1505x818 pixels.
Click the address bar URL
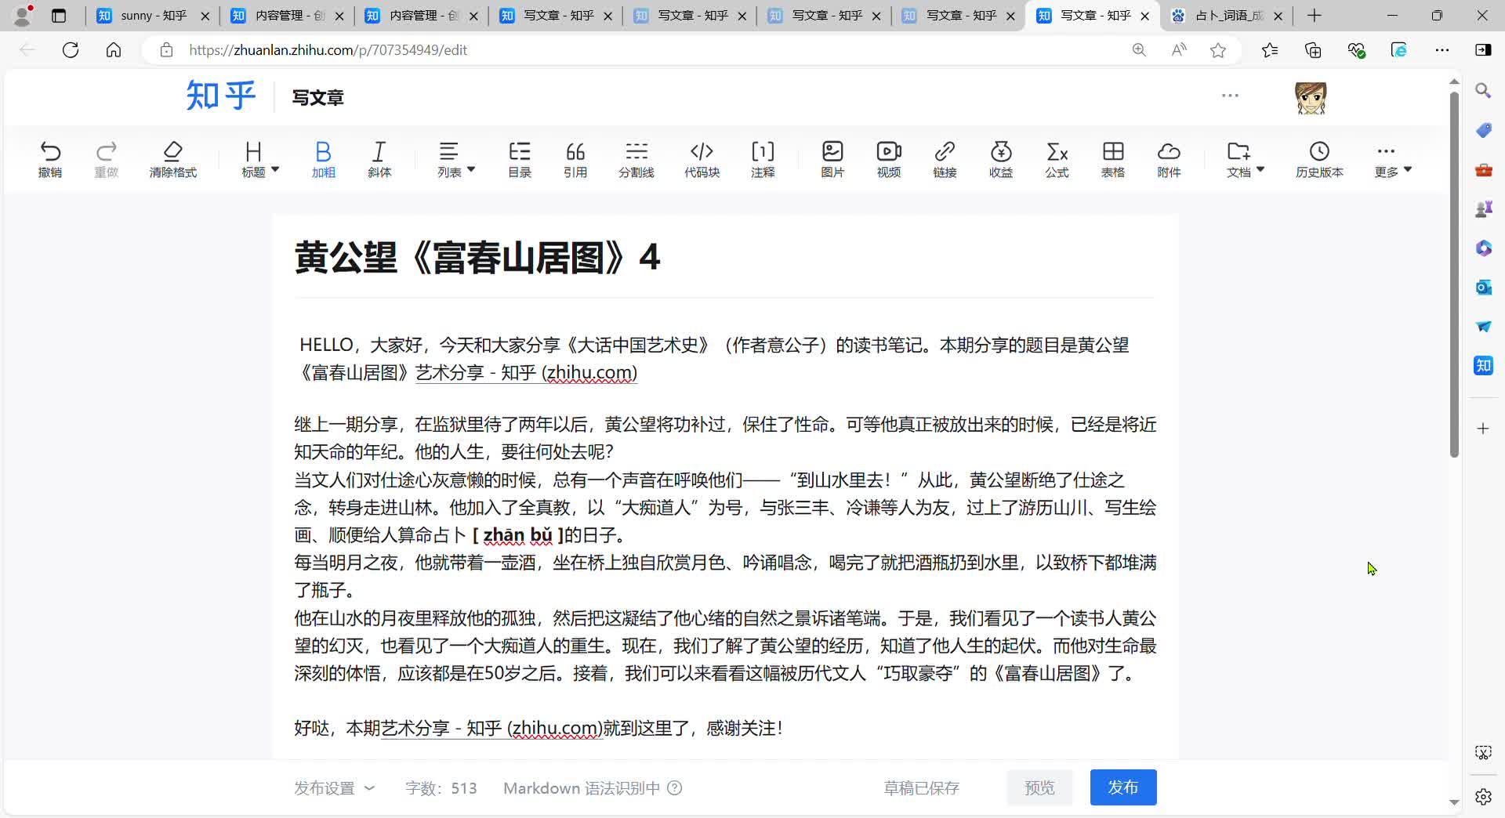coord(328,50)
